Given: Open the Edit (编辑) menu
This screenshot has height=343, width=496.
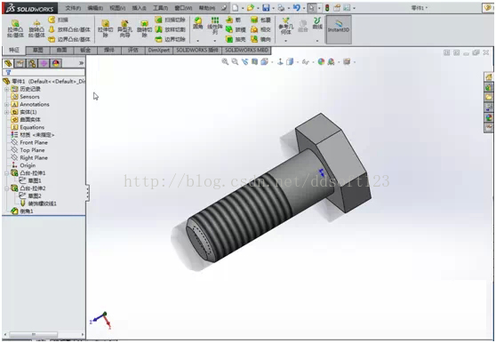Looking at the screenshot, I should 95,8.
